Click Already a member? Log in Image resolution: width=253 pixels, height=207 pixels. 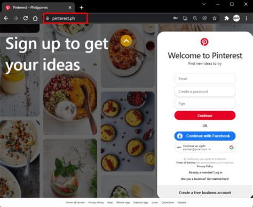(x=205, y=172)
